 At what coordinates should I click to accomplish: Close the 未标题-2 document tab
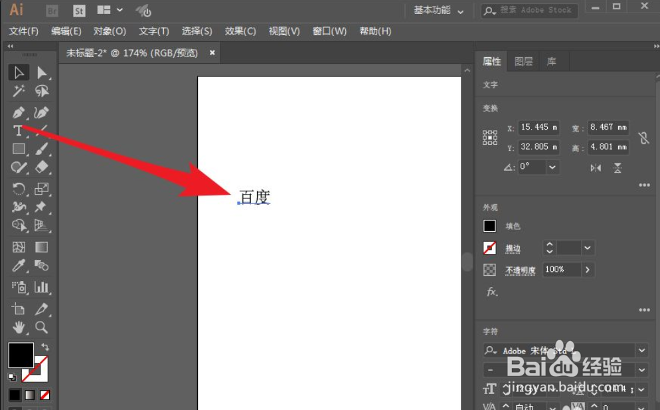pyautogui.click(x=212, y=52)
